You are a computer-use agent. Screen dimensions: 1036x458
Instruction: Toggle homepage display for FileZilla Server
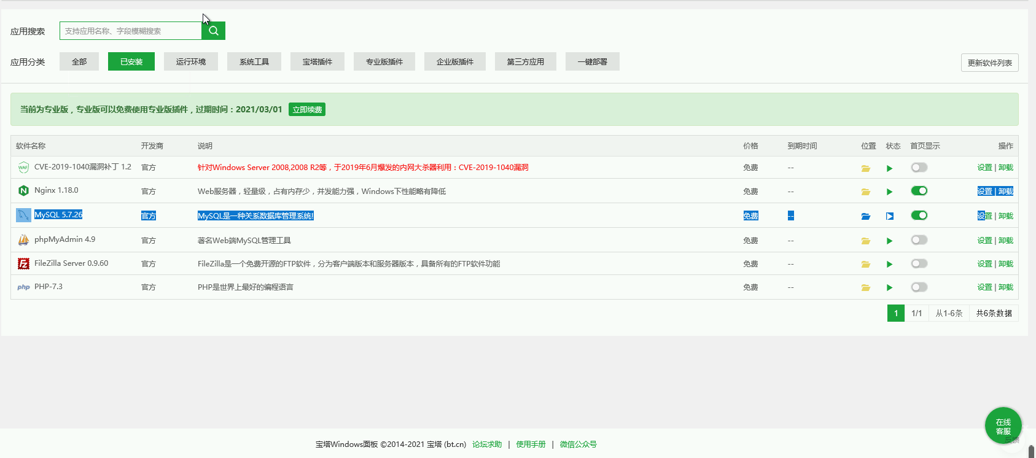coord(919,263)
